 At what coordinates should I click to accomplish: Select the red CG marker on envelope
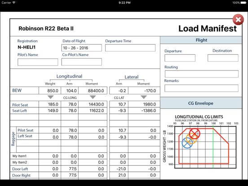point(195,133)
